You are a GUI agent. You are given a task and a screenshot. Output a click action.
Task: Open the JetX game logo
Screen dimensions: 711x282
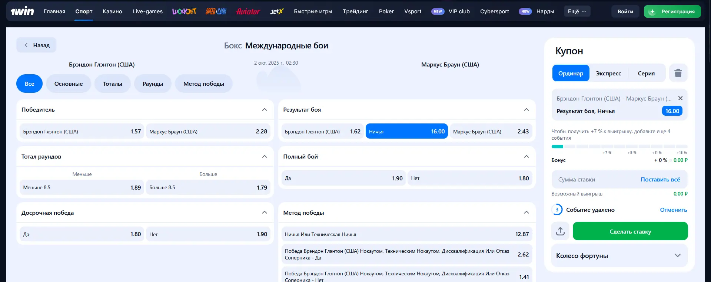point(276,11)
